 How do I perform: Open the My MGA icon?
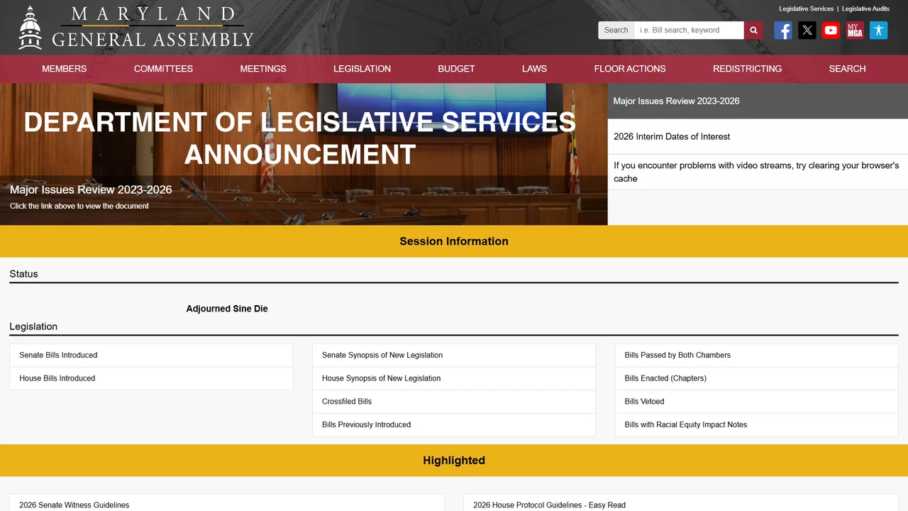pos(855,30)
